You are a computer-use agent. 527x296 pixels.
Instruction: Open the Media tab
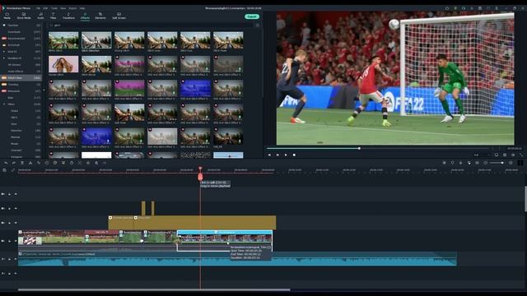(x=7, y=16)
